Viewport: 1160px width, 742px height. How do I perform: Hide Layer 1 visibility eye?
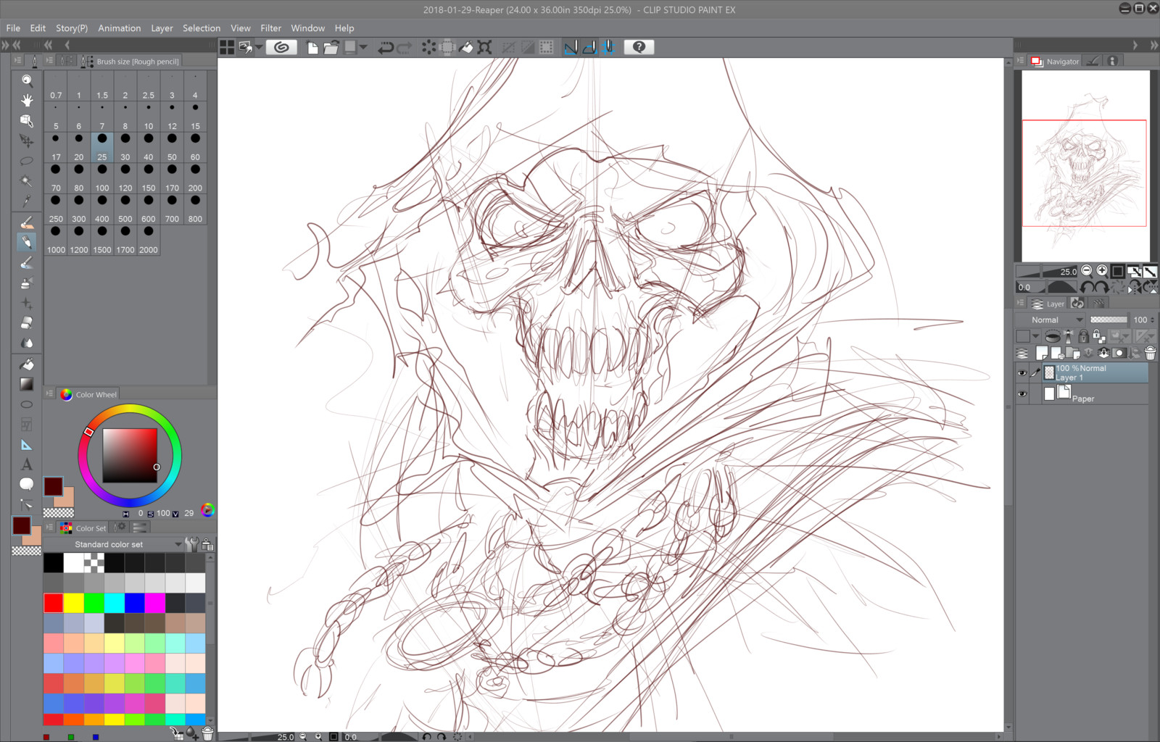tap(1022, 373)
